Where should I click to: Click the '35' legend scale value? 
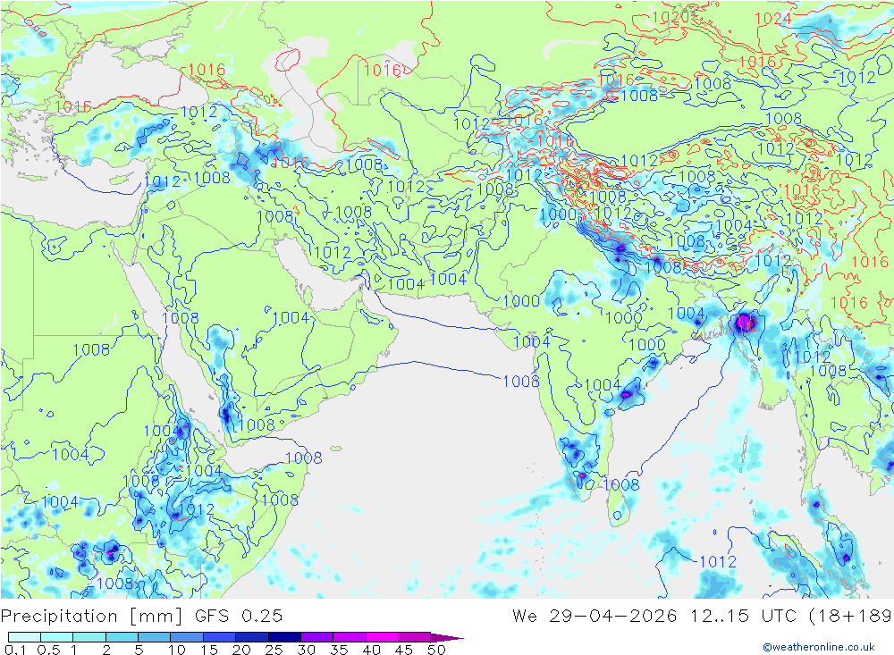coord(339,650)
